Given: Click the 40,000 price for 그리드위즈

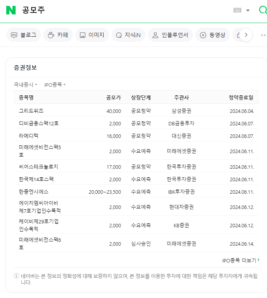Looking at the screenshot, I should (x=114, y=111).
